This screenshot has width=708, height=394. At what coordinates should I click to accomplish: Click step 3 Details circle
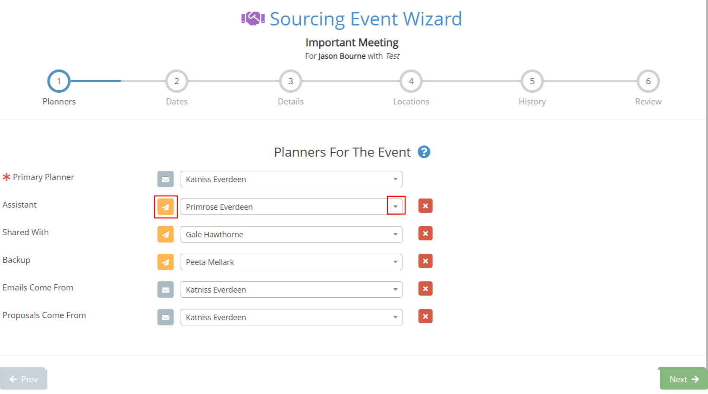tap(290, 81)
